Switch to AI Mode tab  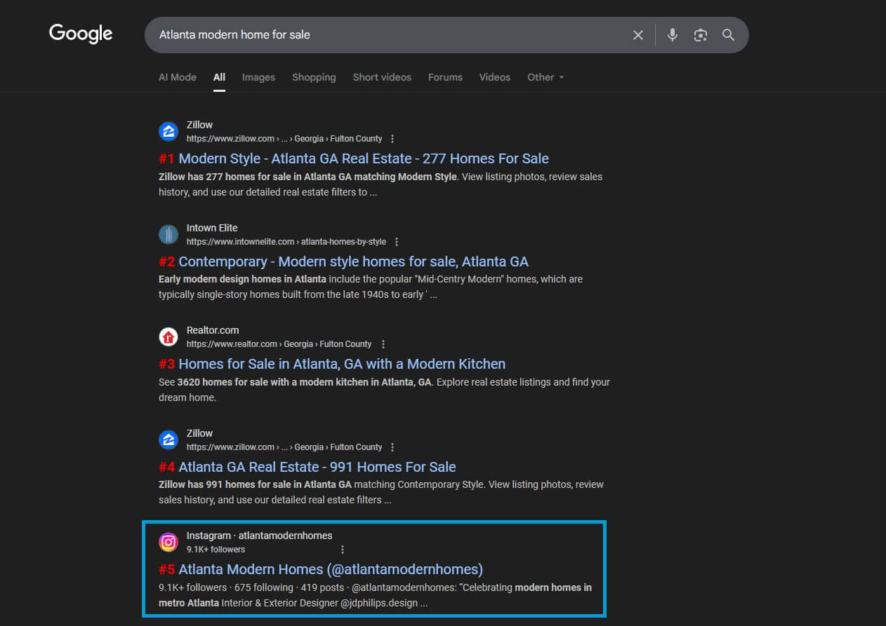click(x=178, y=77)
